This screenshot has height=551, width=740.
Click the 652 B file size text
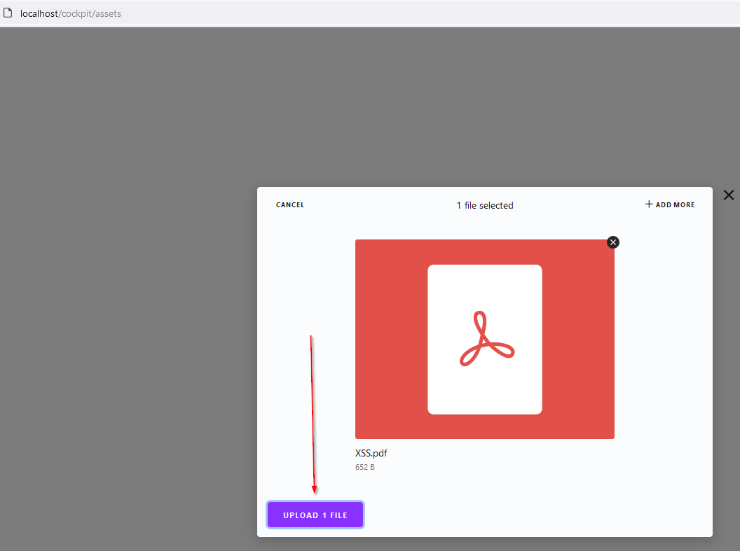[x=365, y=467]
